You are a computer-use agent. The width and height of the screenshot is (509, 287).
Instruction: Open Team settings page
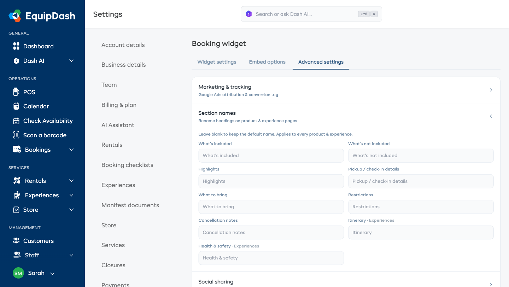[x=109, y=85]
